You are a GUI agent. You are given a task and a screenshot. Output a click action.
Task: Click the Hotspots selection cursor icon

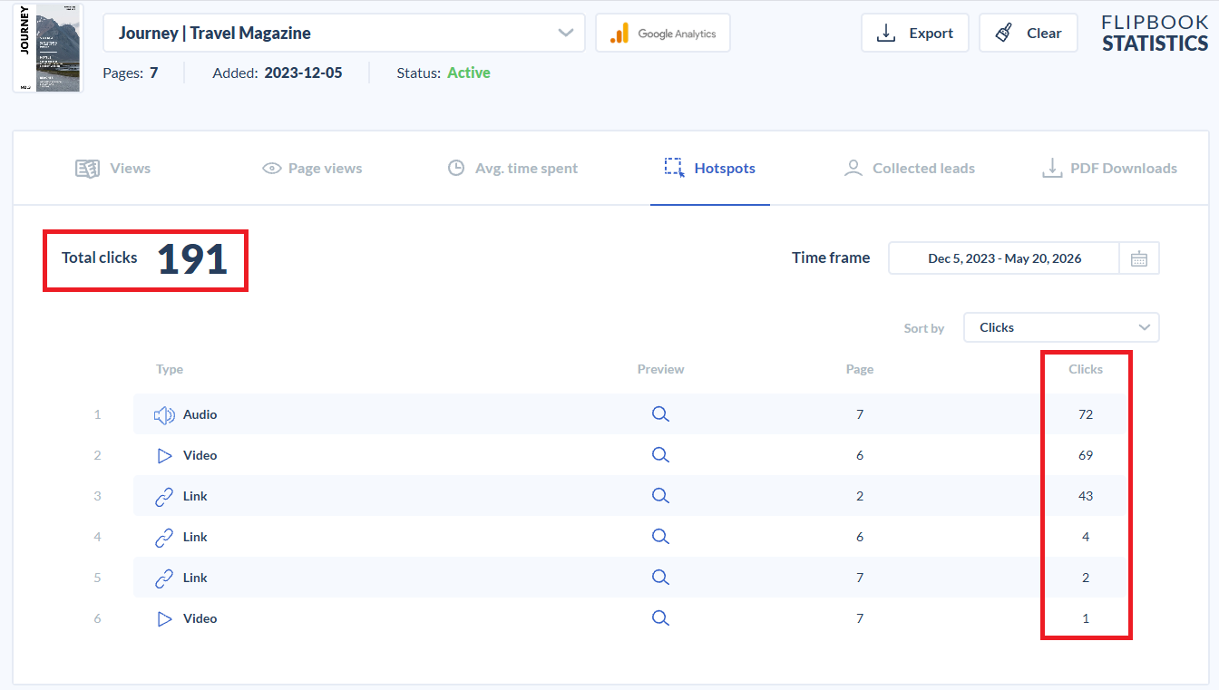pyautogui.click(x=674, y=168)
